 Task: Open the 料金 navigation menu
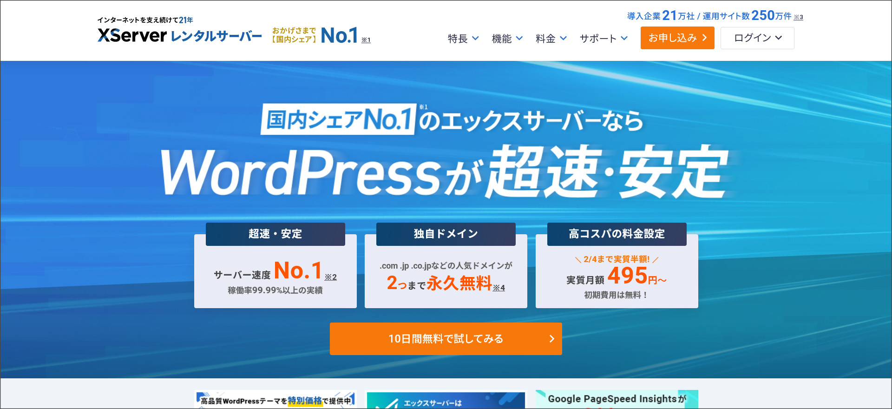(x=551, y=39)
